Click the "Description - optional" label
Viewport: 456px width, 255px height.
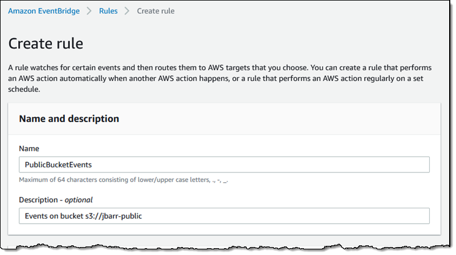[x=55, y=199]
